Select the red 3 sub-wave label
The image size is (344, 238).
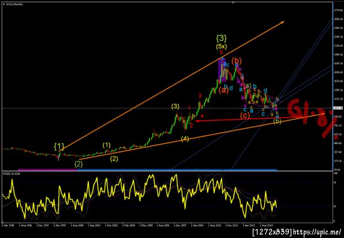pyautogui.click(x=200, y=95)
